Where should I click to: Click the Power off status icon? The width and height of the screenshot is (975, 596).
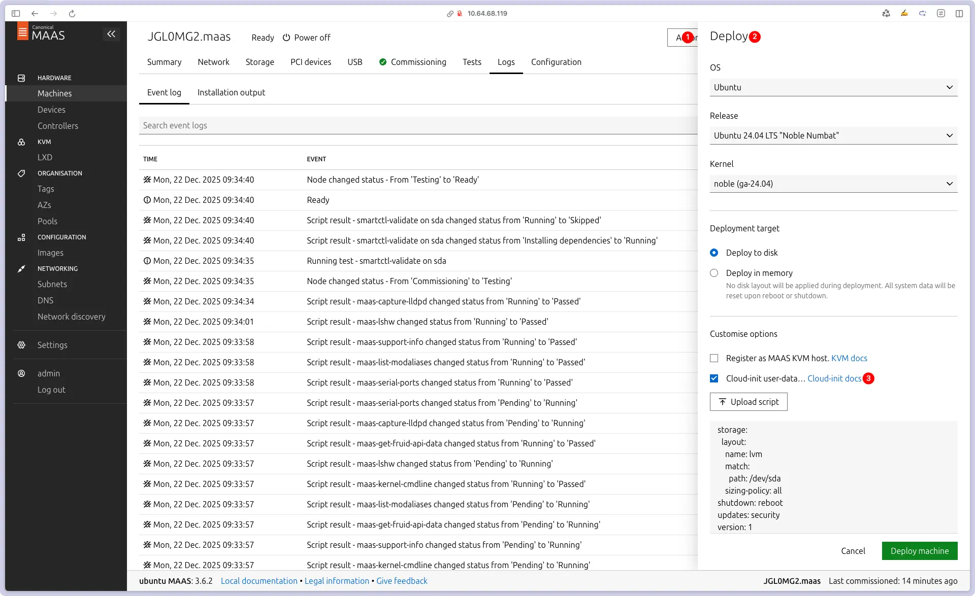(x=286, y=38)
